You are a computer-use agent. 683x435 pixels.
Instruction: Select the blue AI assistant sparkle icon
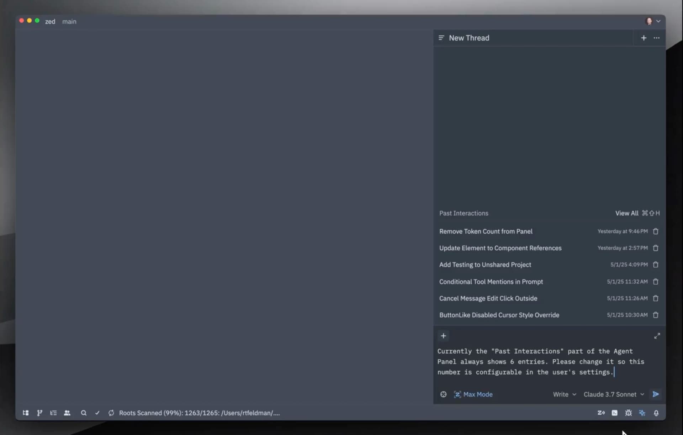pyautogui.click(x=642, y=413)
